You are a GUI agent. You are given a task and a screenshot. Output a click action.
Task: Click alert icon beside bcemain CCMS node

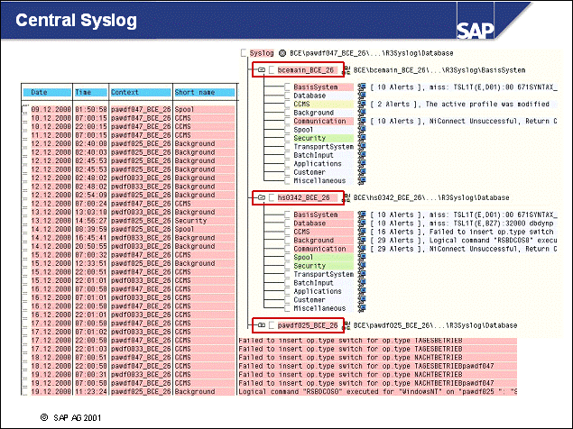(x=361, y=104)
